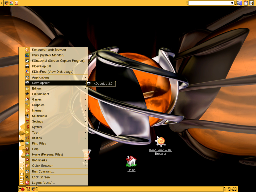This screenshot has width=256, height=192.
Task: Click the top panel's left hide arrow
Action: point(1,3)
